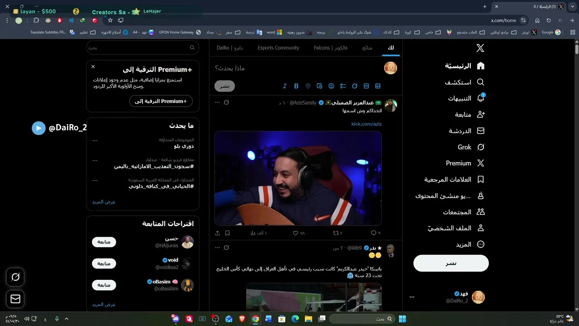Follow void @voidksa2

(x=104, y=264)
